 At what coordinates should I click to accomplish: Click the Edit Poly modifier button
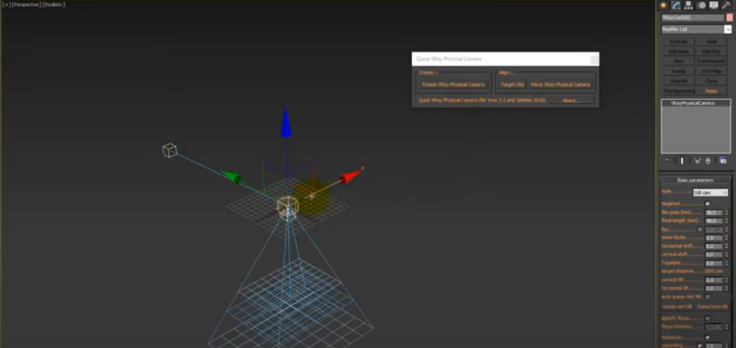[x=711, y=52]
